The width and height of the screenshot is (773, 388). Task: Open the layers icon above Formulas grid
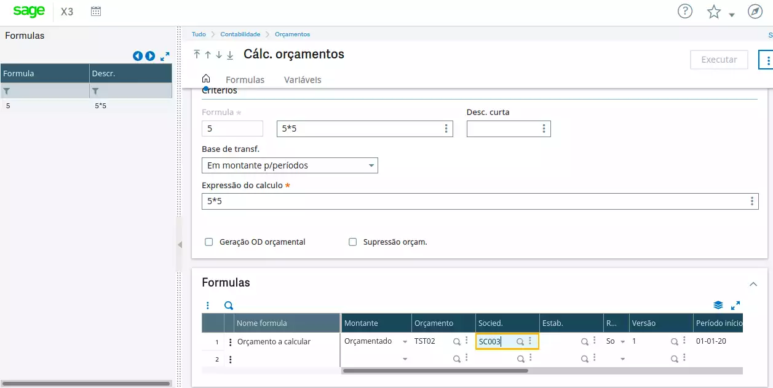[718, 306]
